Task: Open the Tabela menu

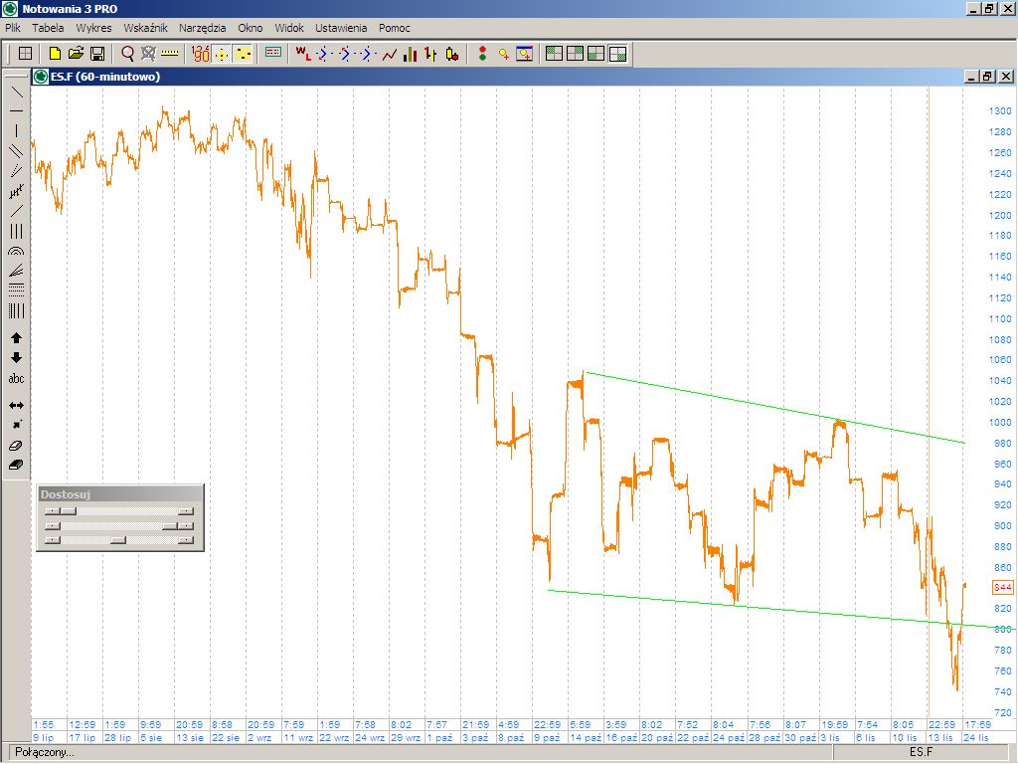Action: [x=48, y=28]
